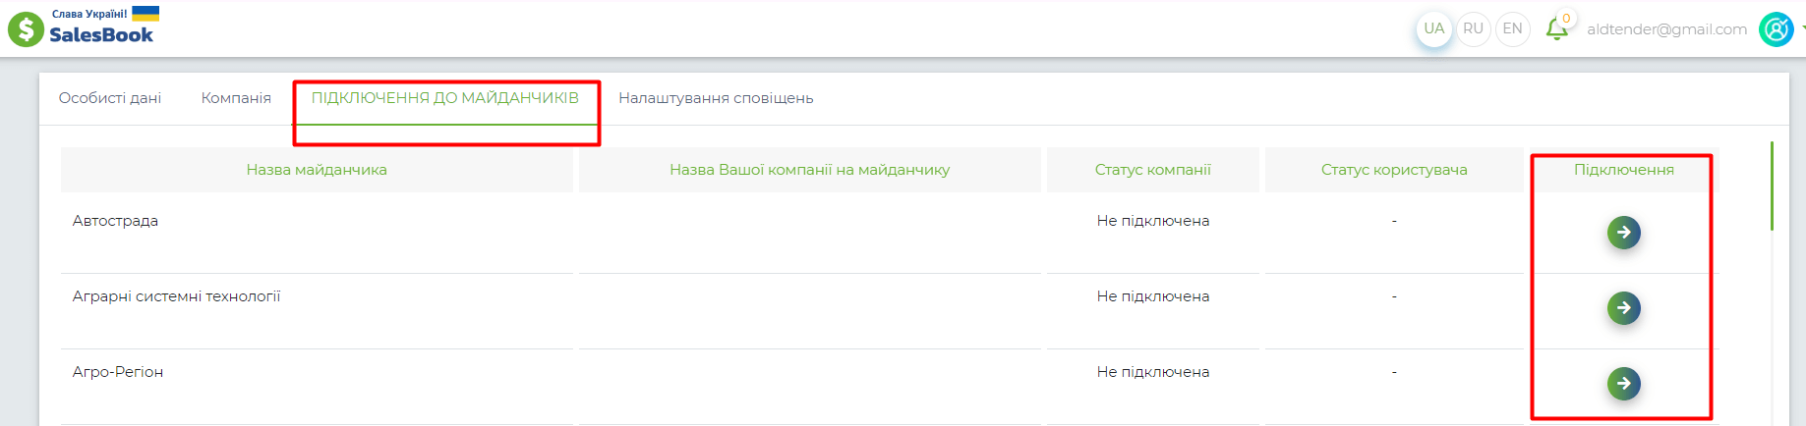Click the SalesBook dollar logo icon
1806x426 pixels.
point(26,28)
